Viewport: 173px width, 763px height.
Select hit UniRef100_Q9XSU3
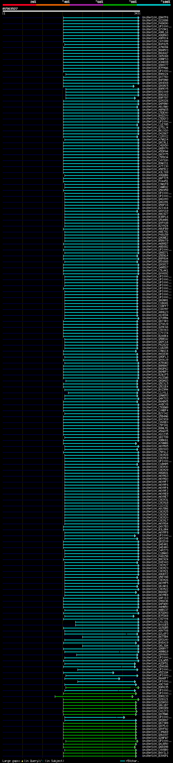[155, 449]
